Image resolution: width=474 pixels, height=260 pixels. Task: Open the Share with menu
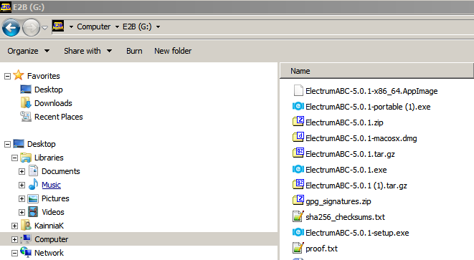pos(87,51)
